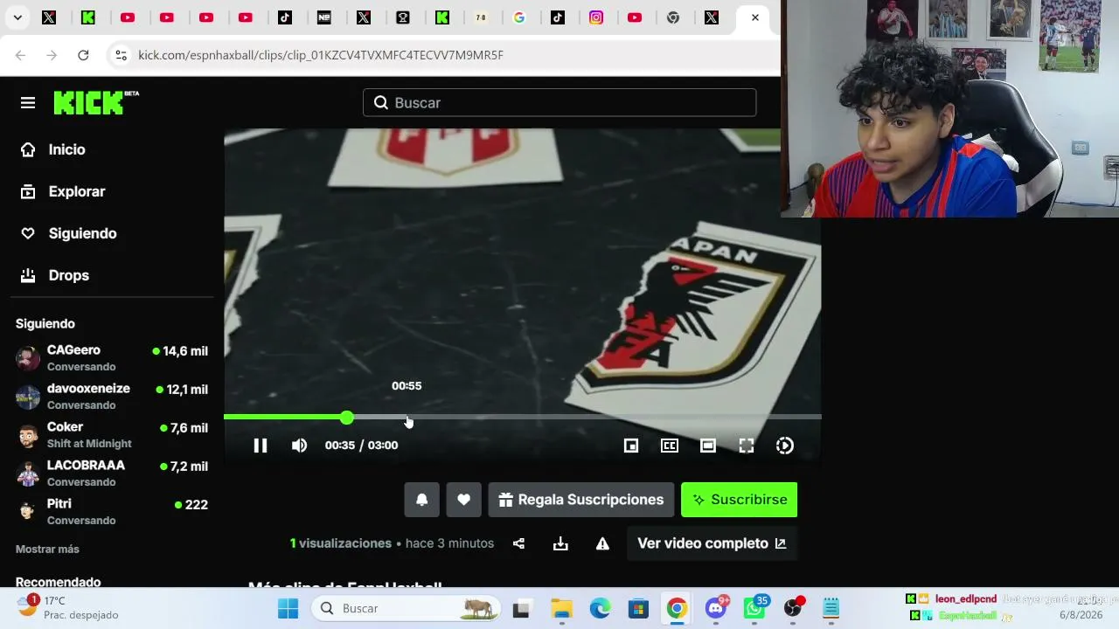The image size is (1119, 629).
Task: Click the green seek bar handle
Action: pos(347,418)
